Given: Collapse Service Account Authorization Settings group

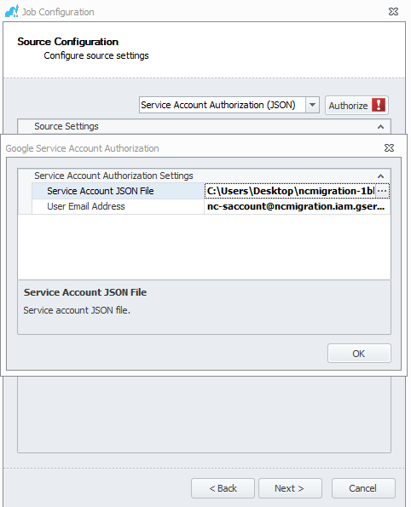Looking at the screenshot, I should (x=380, y=176).
